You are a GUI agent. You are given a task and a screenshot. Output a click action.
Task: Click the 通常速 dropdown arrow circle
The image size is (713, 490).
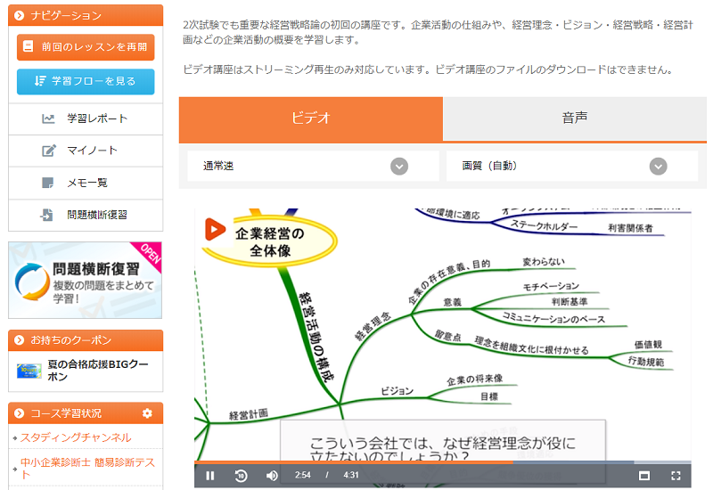point(399,167)
